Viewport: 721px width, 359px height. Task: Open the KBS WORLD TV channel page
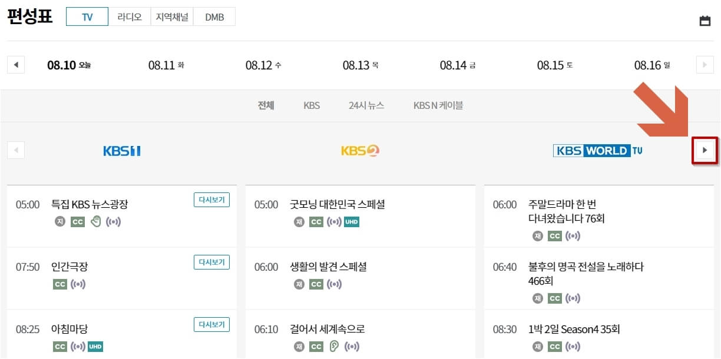coord(597,150)
